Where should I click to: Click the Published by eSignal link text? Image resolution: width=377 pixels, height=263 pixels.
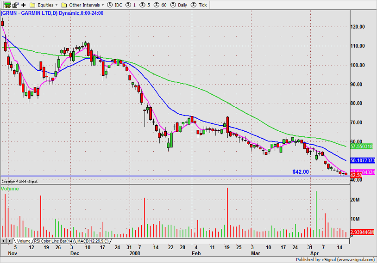pyautogui.click(x=335, y=260)
